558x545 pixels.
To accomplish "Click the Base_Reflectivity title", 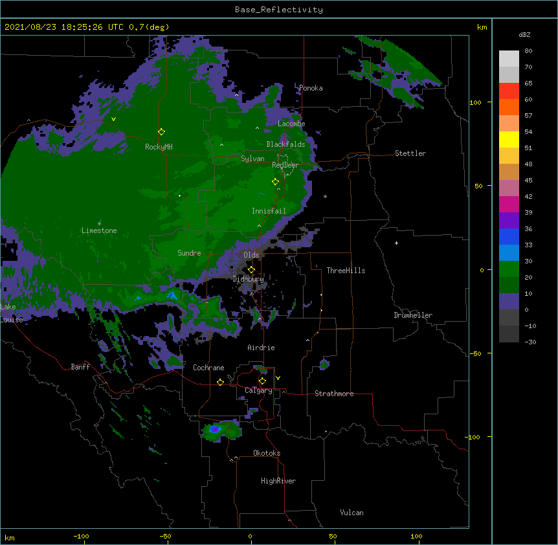I will 279,10.
